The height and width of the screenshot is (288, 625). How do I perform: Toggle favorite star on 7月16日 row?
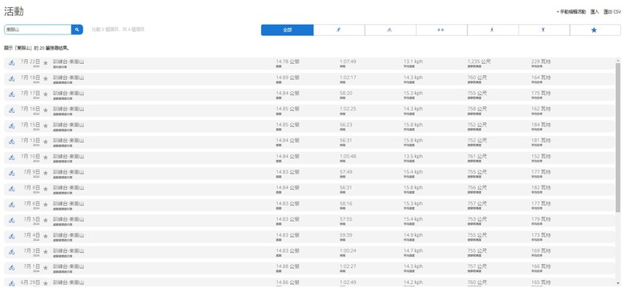[46, 110]
